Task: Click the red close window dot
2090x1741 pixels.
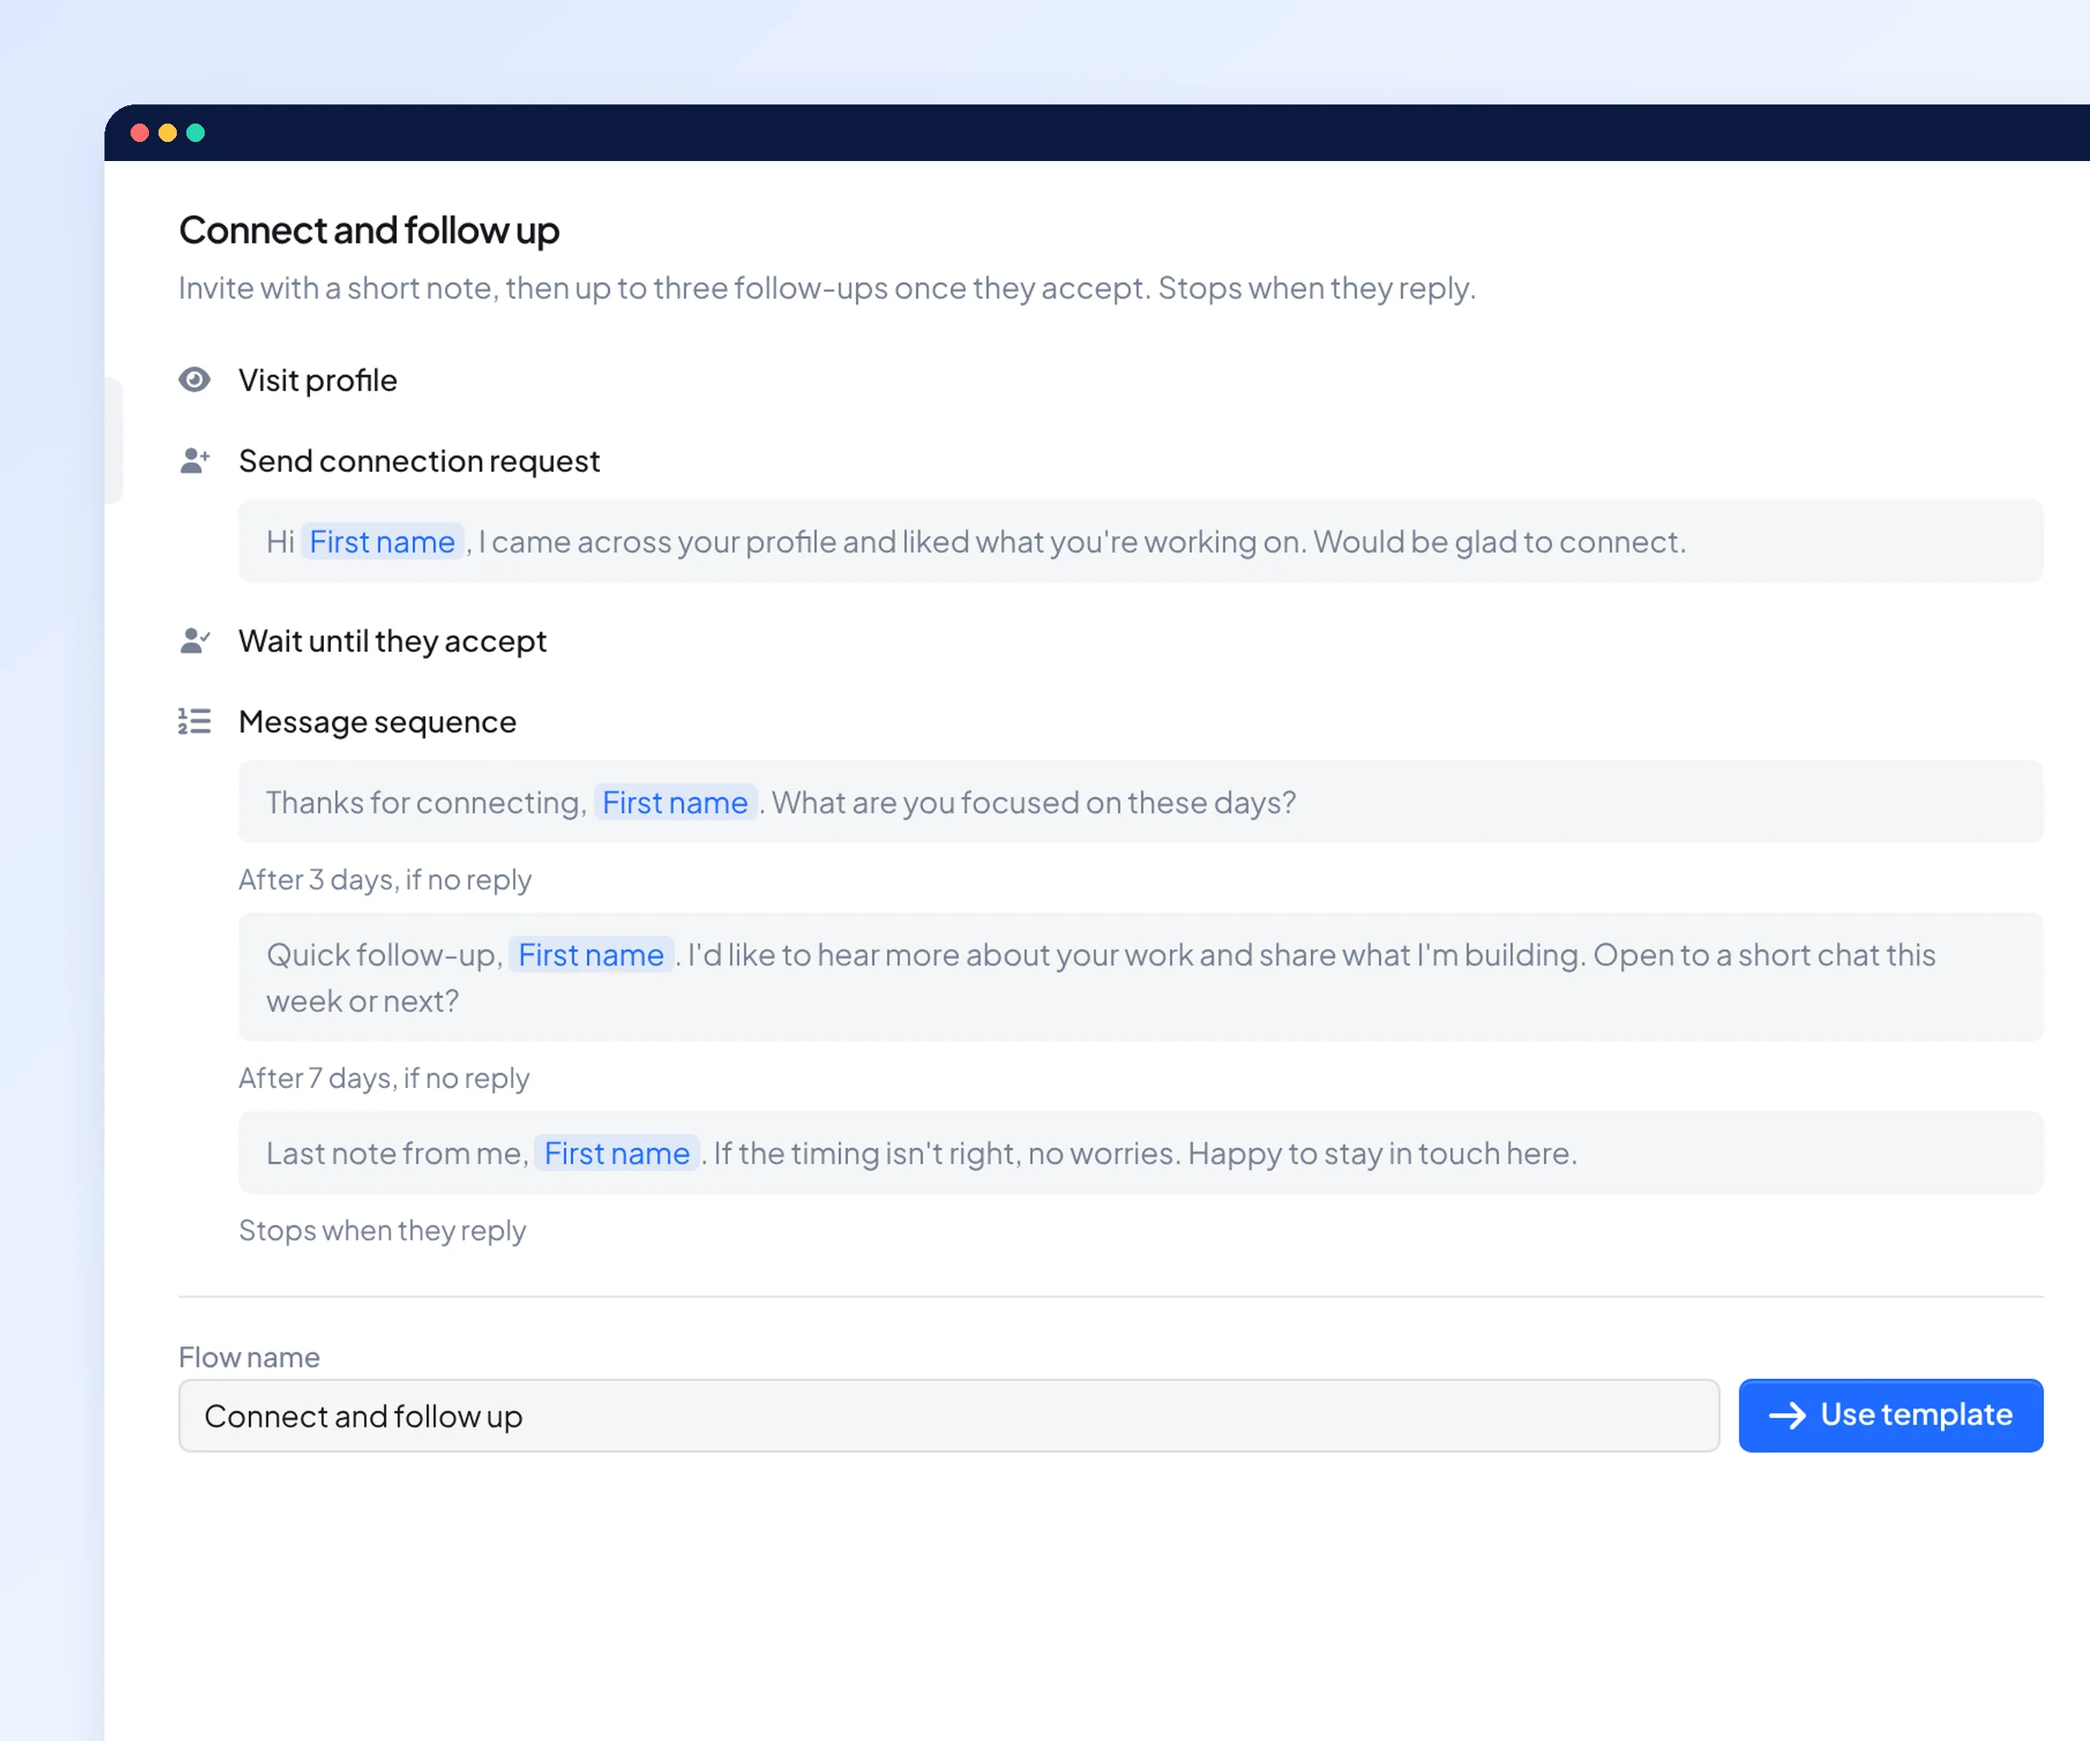Action: click(x=139, y=132)
